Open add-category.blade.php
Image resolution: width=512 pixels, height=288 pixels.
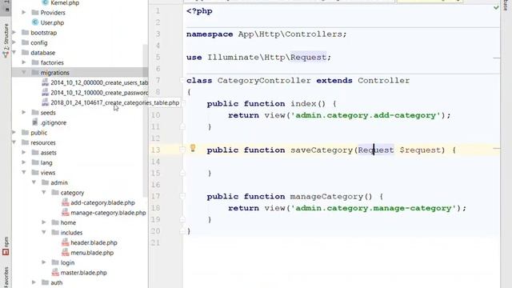click(102, 202)
